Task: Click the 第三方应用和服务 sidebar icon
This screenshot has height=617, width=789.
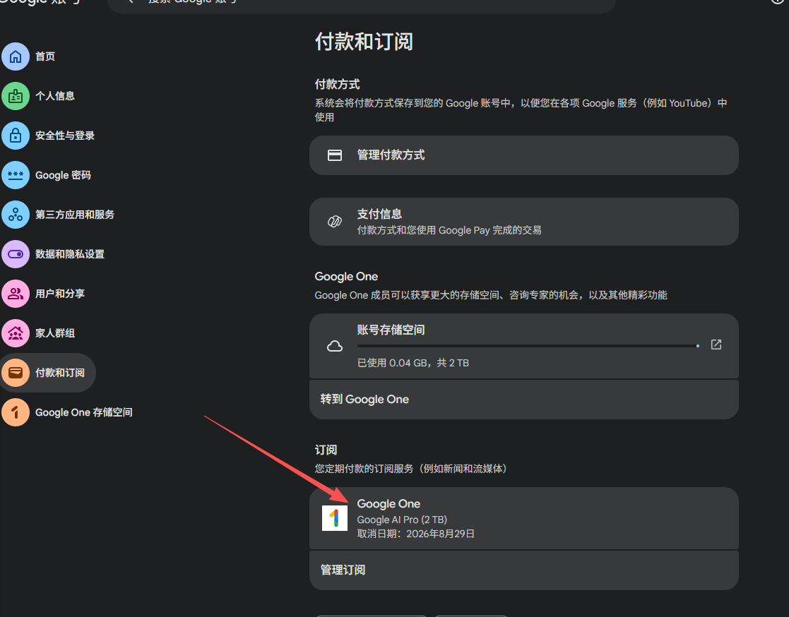Action: [16, 215]
